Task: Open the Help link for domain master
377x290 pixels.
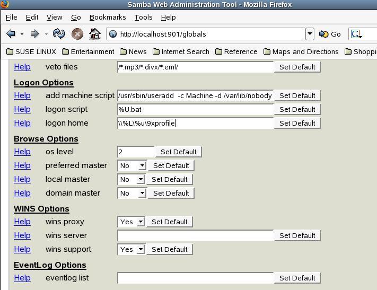Action: pyautogui.click(x=22, y=193)
